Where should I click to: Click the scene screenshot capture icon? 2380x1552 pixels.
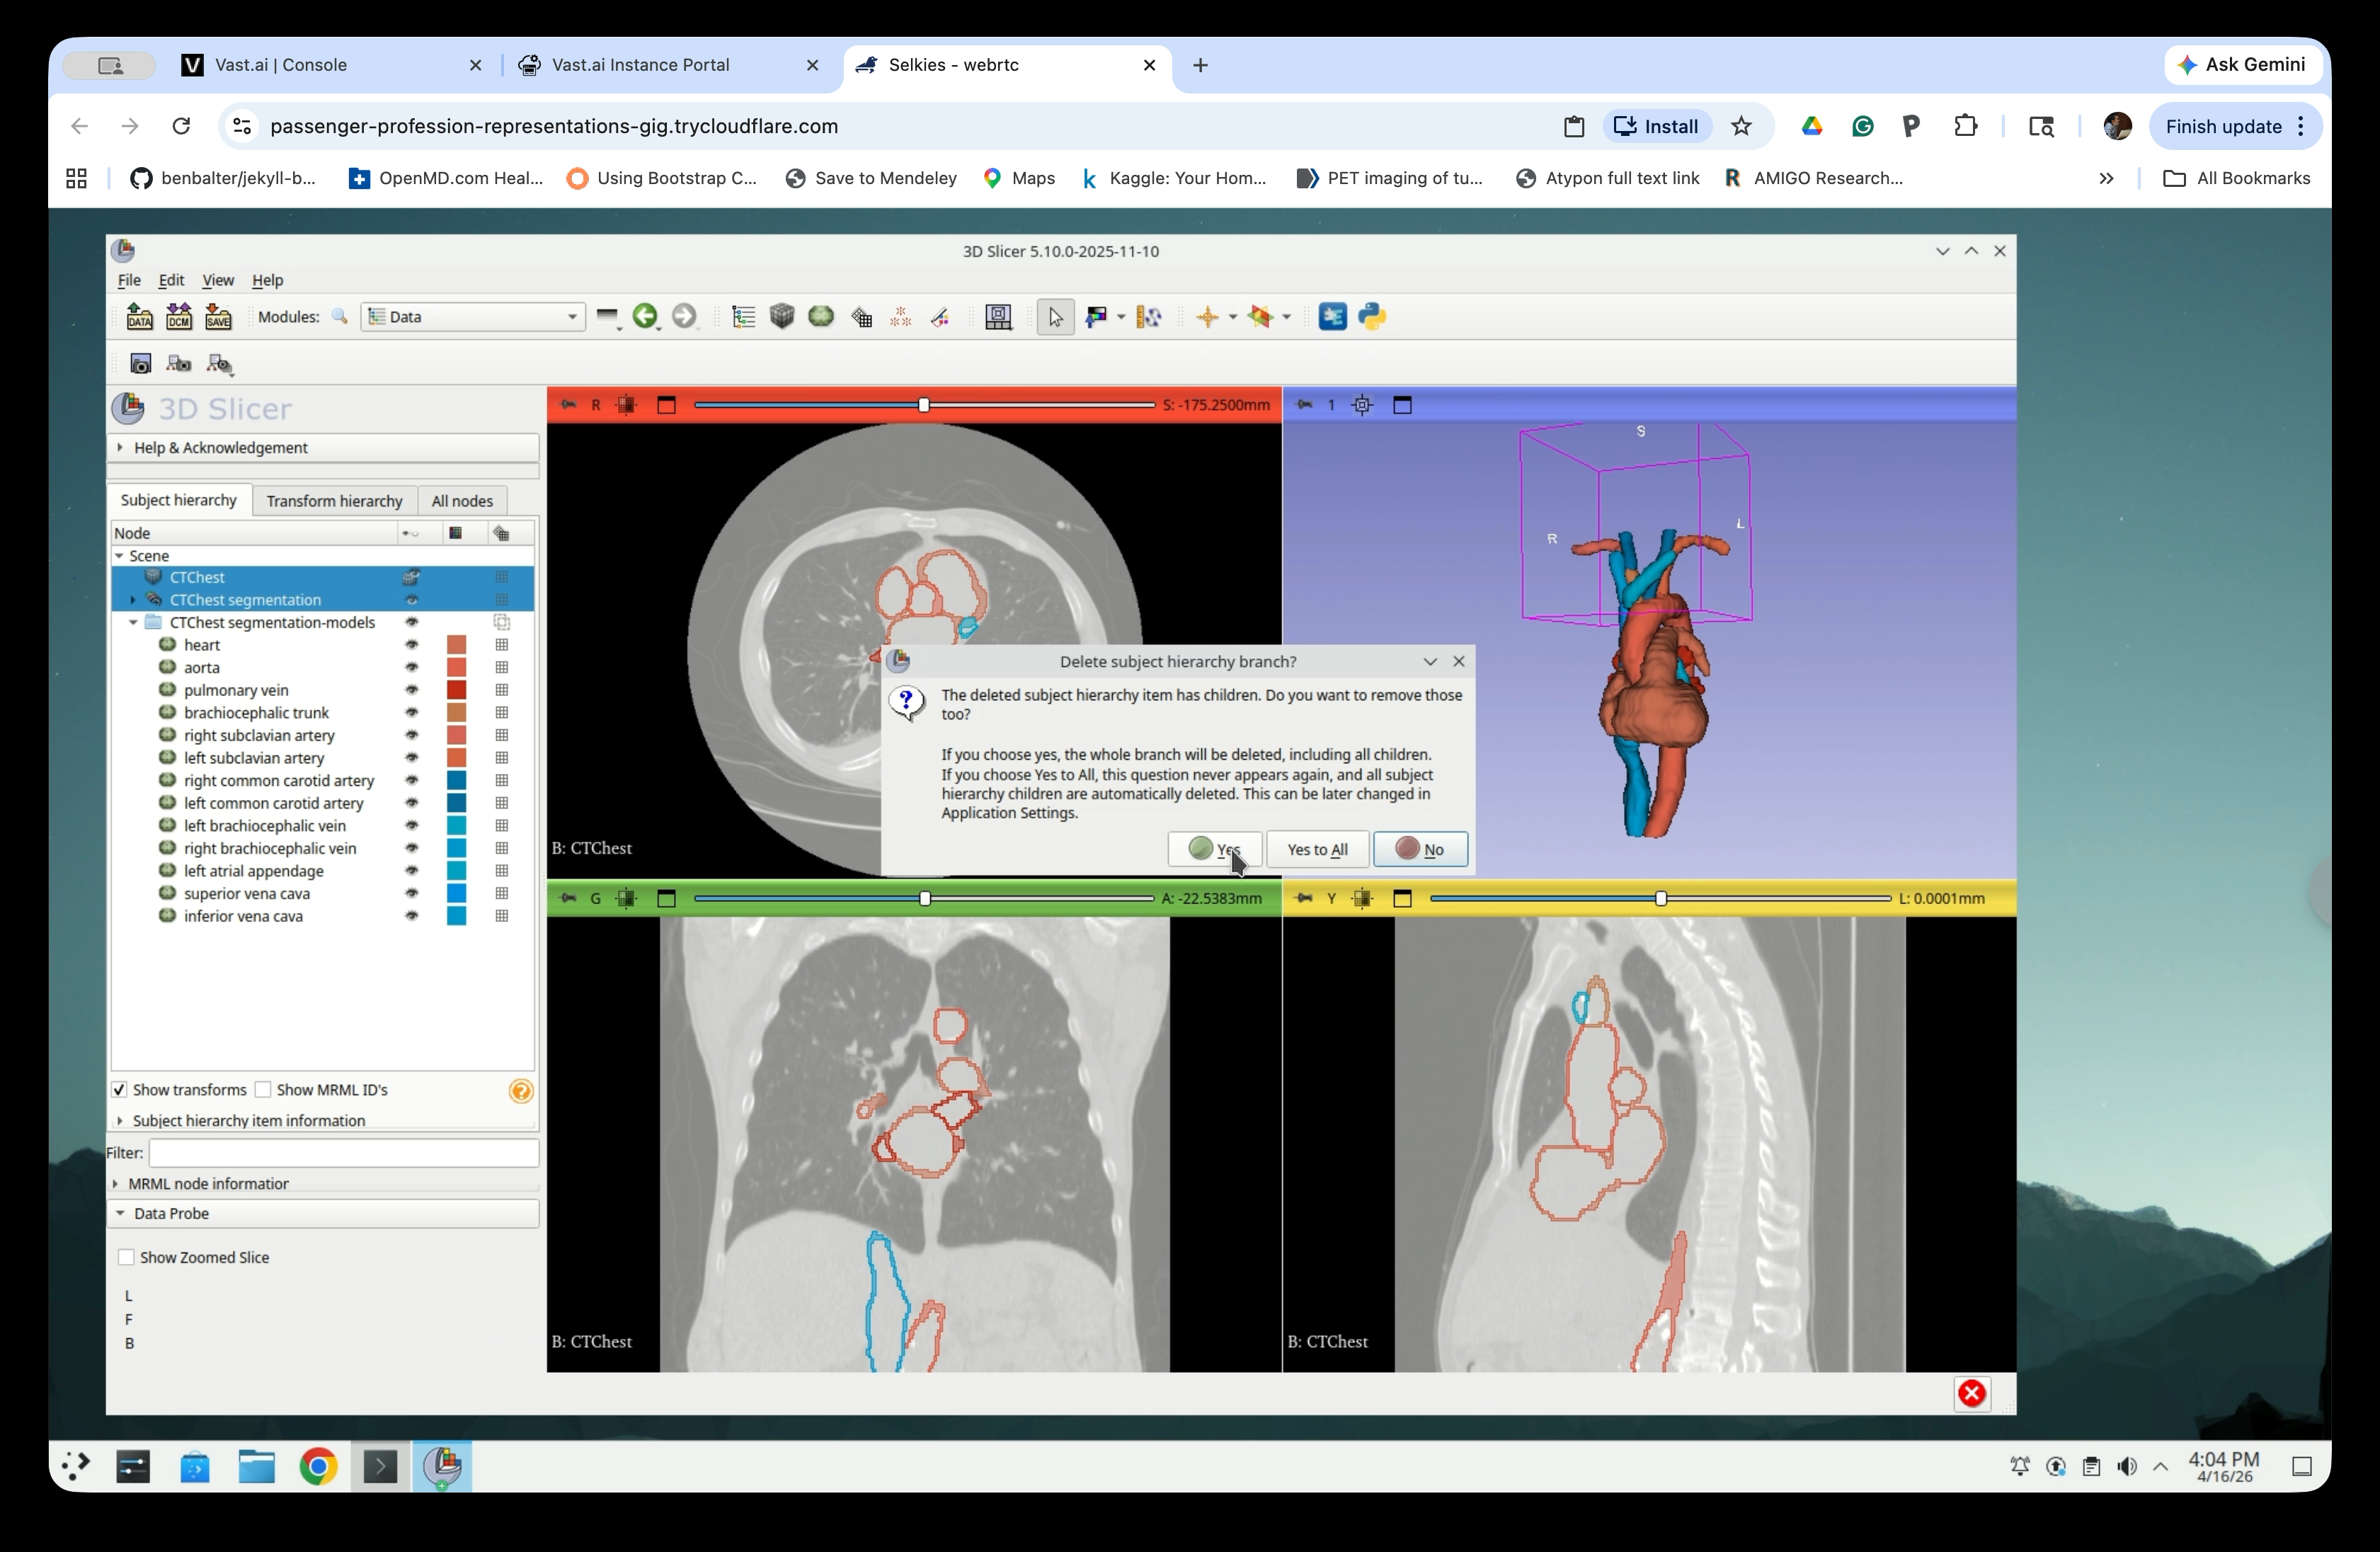coord(140,364)
